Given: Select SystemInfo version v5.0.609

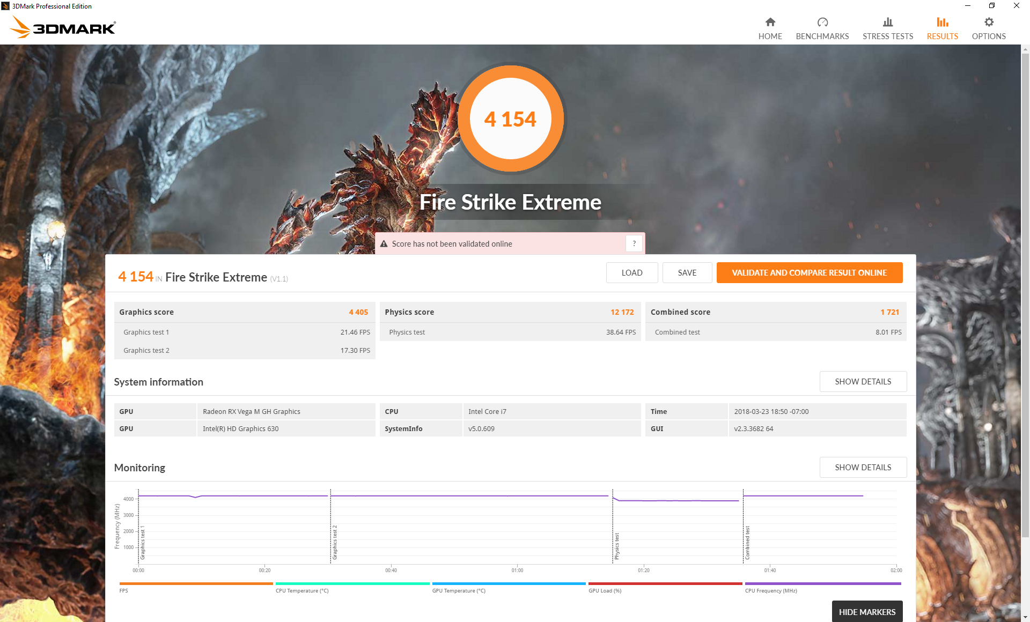Looking at the screenshot, I should [x=552, y=428].
